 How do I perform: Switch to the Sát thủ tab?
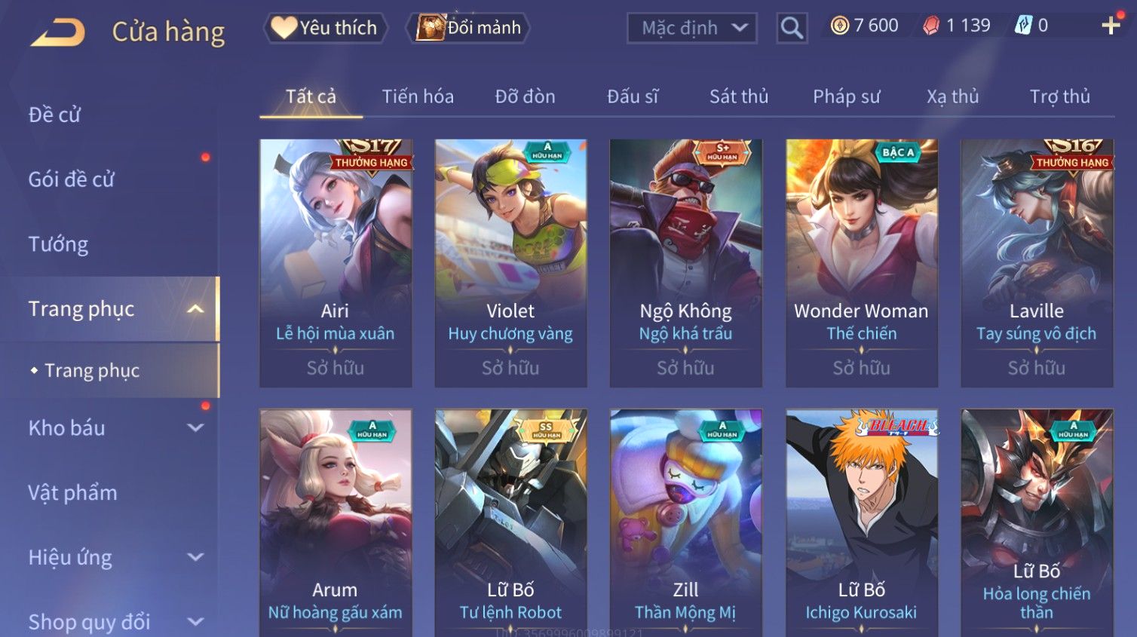[x=739, y=96]
